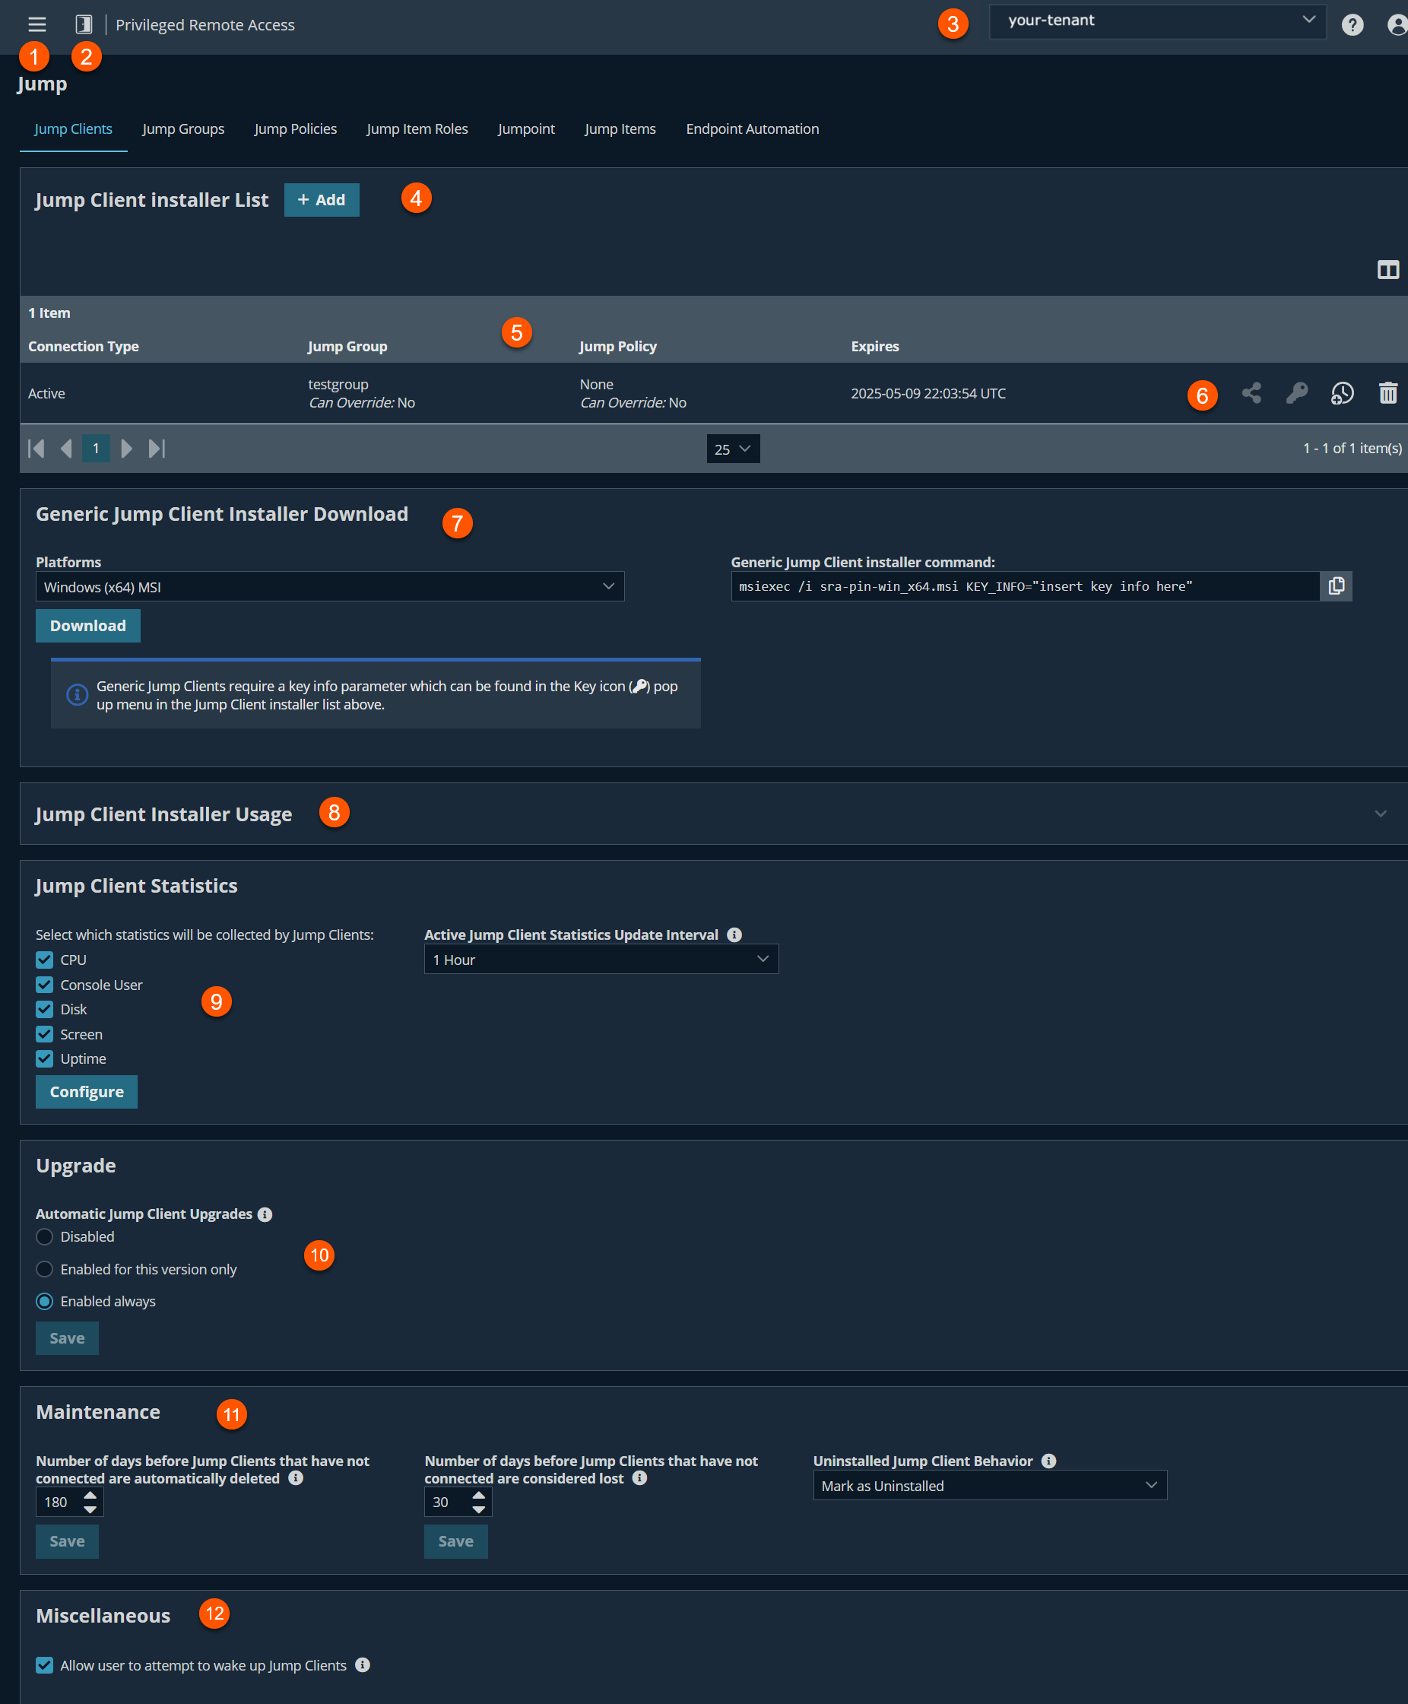Viewport: 1408px width, 1704px height.
Task: Select the Disabled upgrade radio button
Action: coord(45,1237)
